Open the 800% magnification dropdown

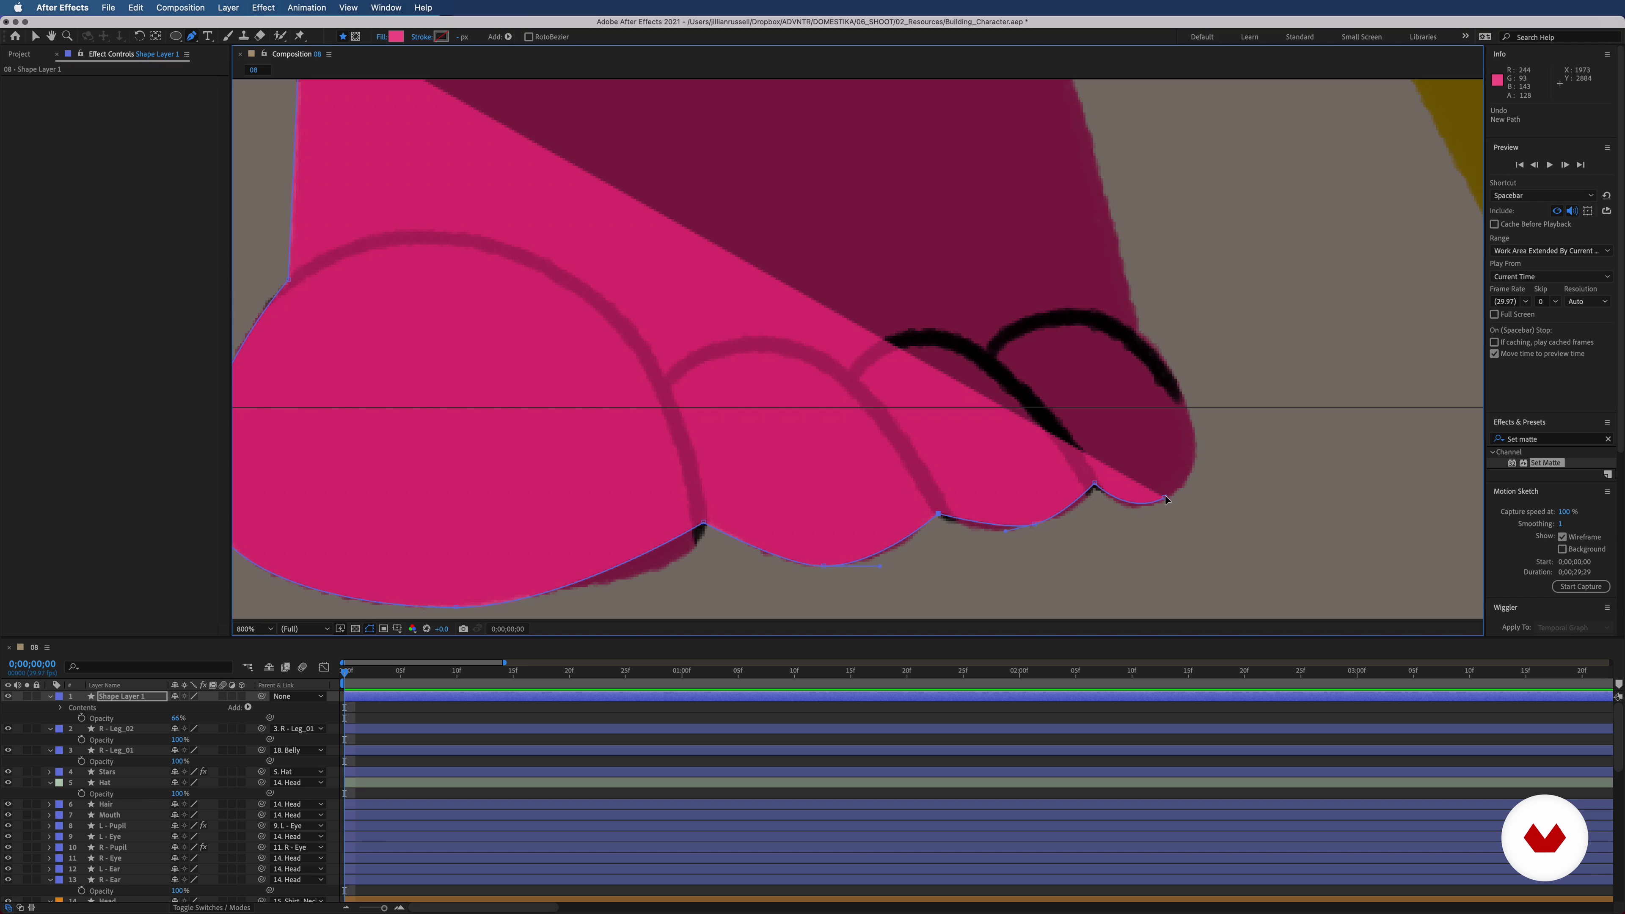(254, 629)
